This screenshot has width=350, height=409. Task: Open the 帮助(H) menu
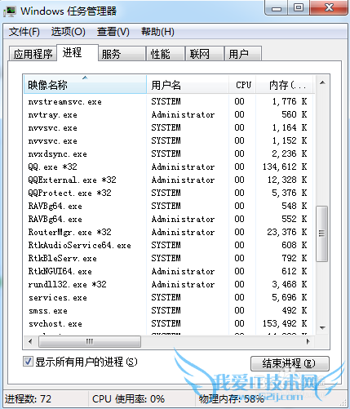157,32
